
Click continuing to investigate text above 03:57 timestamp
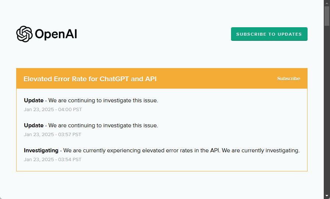pos(103,125)
